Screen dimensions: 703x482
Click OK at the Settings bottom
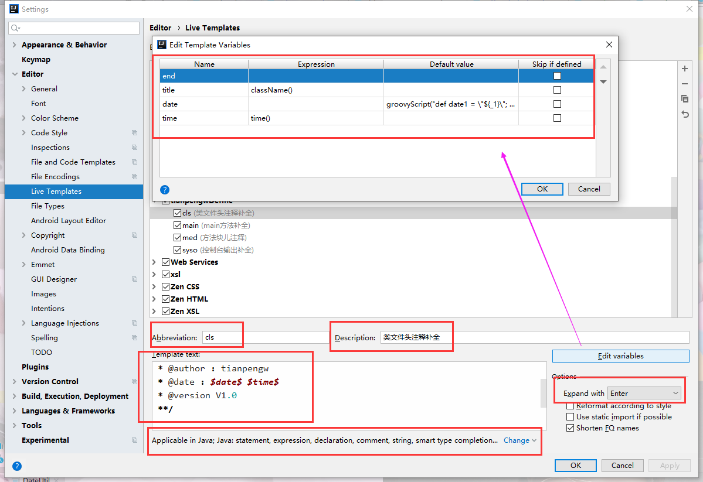pyautogui.click(x=576, y=466)
